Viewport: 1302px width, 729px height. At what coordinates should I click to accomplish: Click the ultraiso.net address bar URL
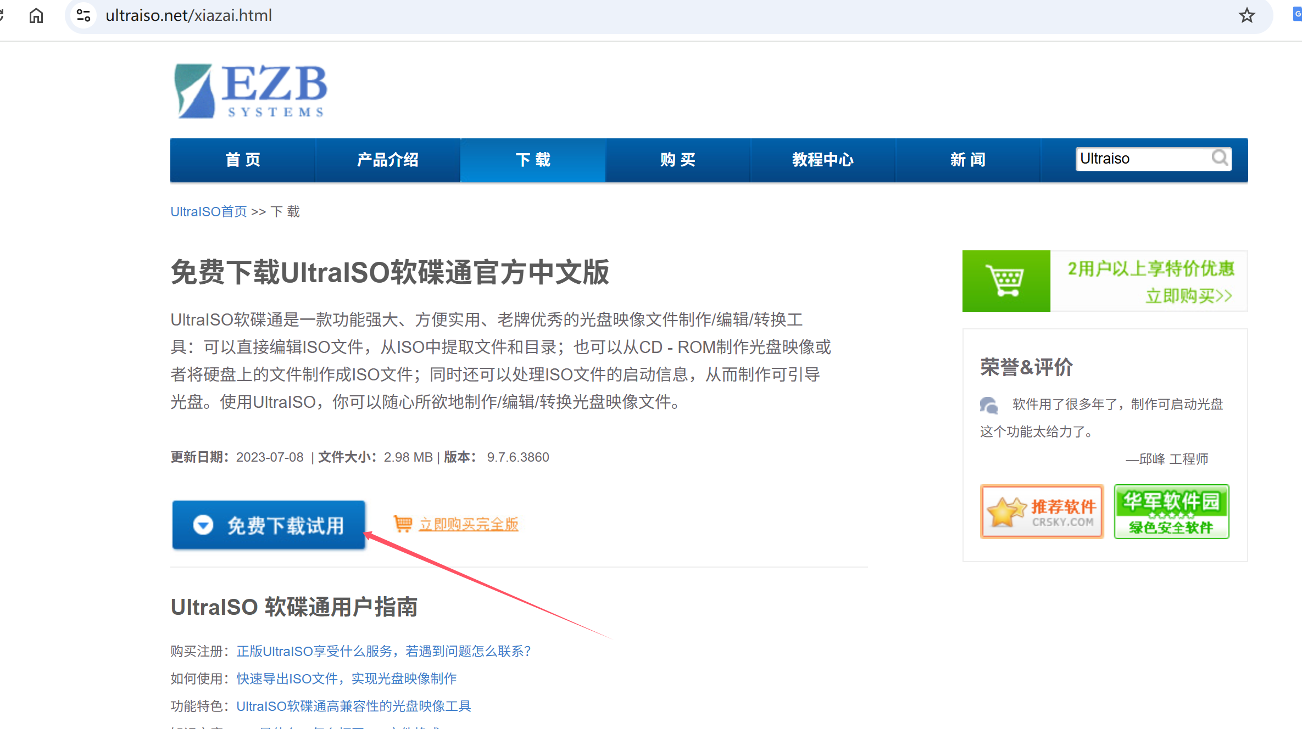coord(188,15)
